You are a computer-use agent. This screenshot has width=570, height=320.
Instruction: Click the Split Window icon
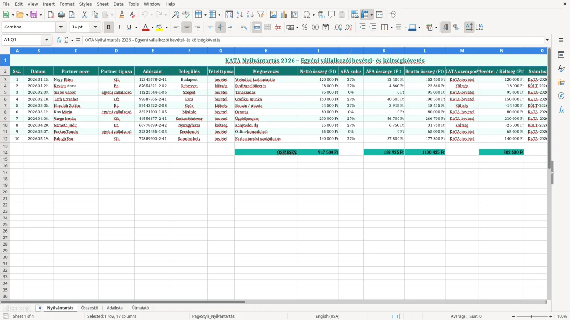(380, 15)
